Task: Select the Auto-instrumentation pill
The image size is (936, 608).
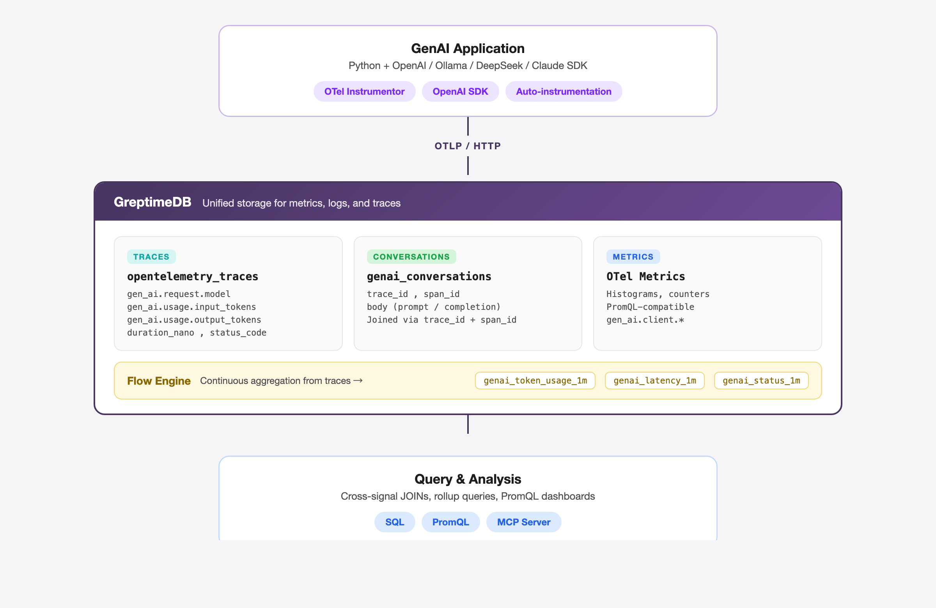Action: pyautogui.click(x=564, y=92)
